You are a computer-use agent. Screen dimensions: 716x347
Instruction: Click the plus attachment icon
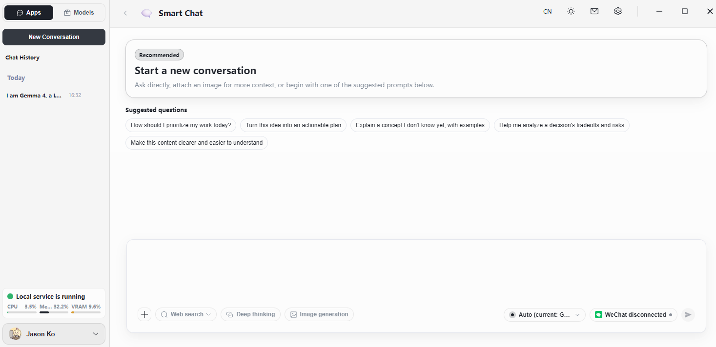tap(144, 314)
